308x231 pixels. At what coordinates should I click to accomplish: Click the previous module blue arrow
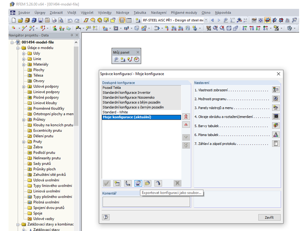(212, 20)
